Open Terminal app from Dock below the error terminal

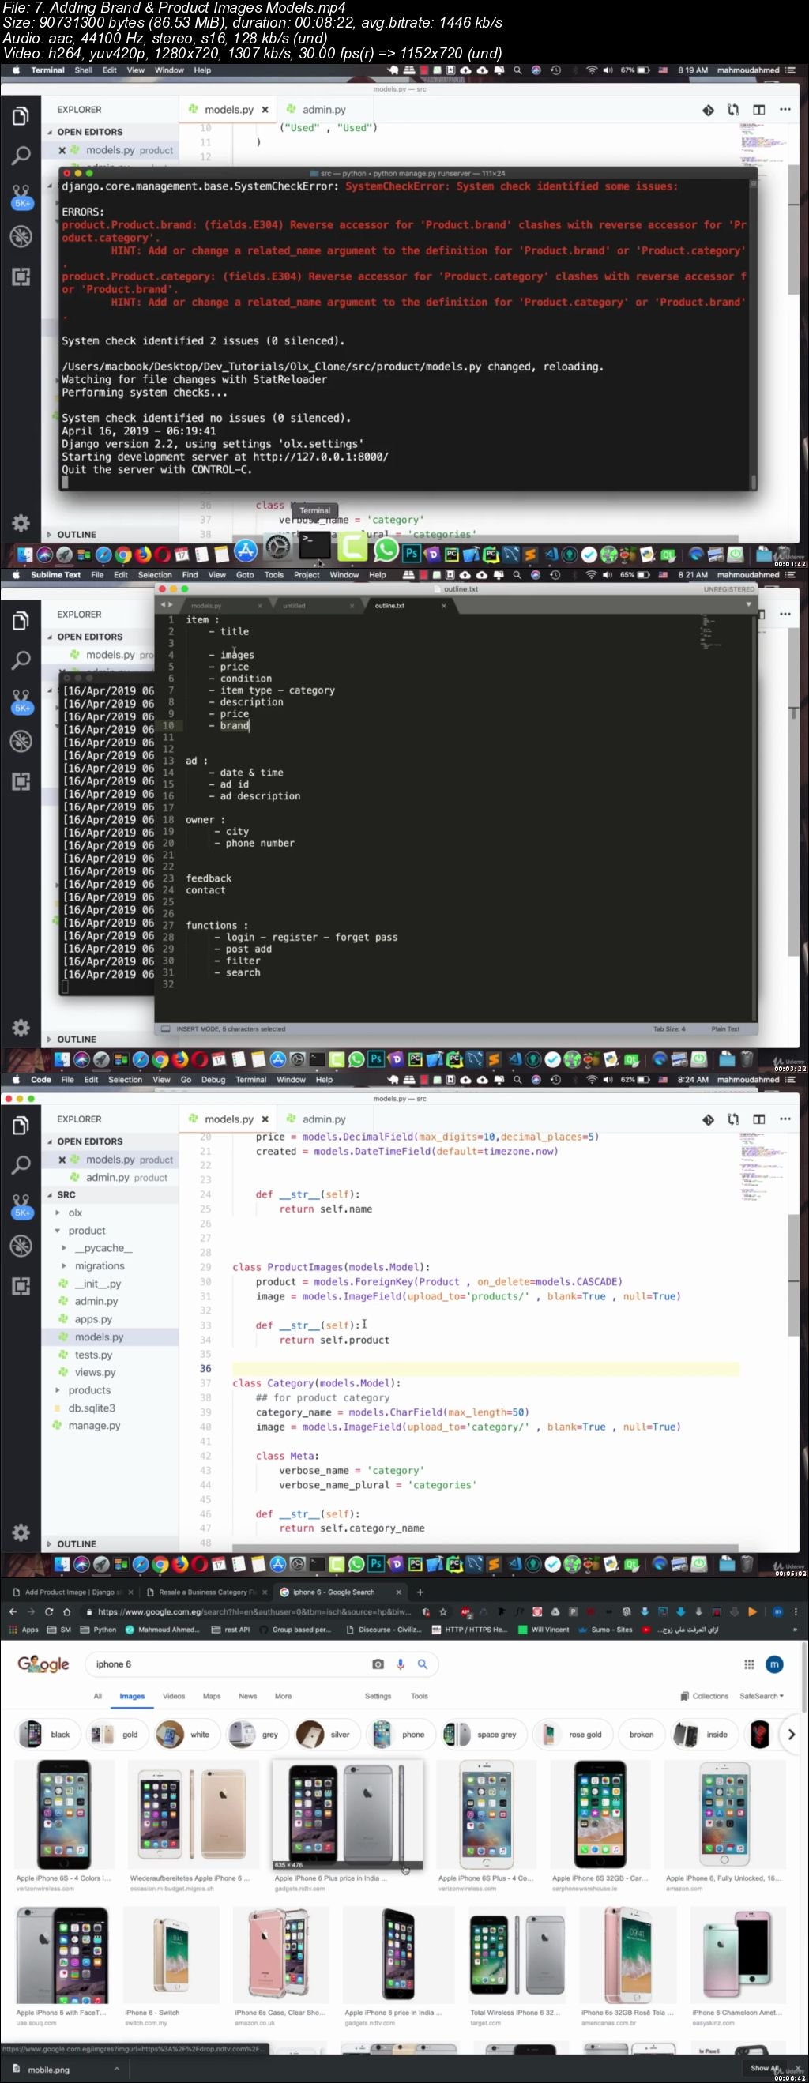pyautogui.click(x=314, y=545)
